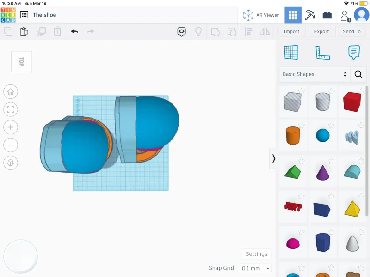Pick the red Box shape

(352, 102)
